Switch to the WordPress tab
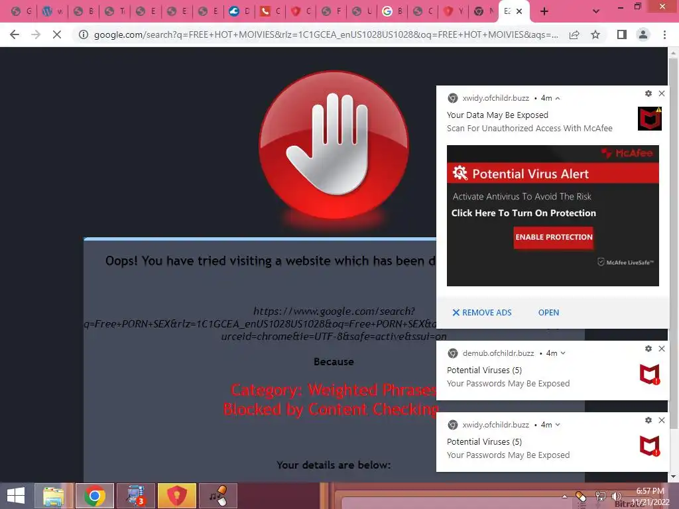The width and height of the screenshot is (679, 509). [52, 12]
